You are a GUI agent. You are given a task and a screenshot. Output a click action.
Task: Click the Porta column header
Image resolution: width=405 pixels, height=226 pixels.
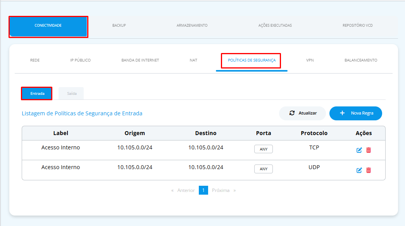pyautogui.click(x=264, y=133)
